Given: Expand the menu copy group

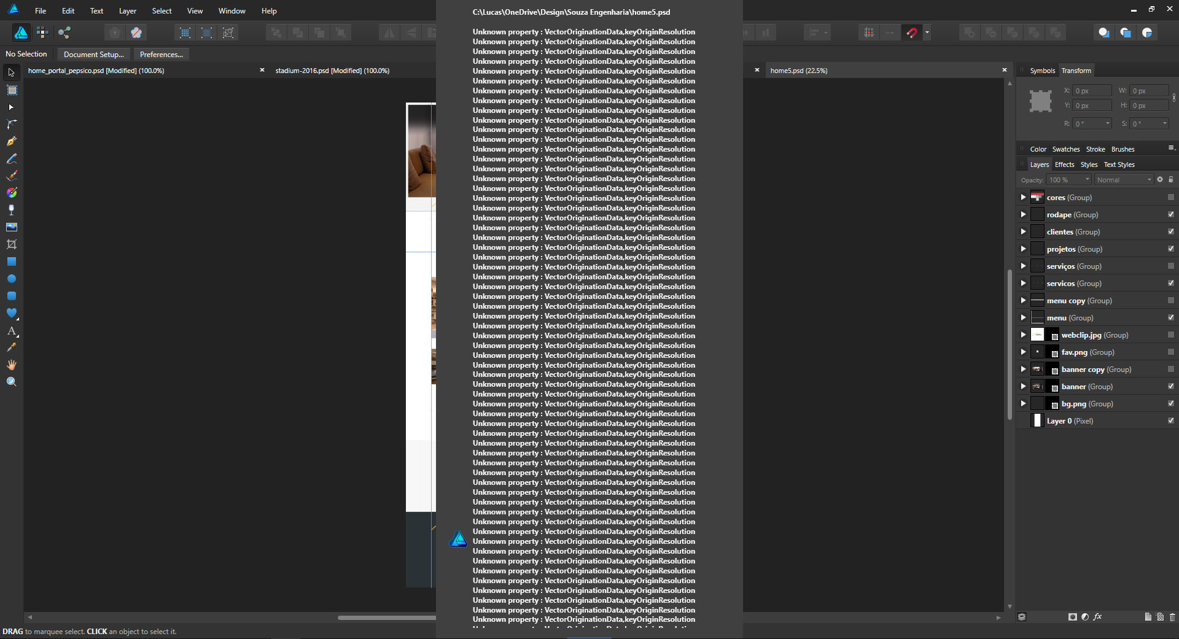Looking at the screenshot, I should click(x=1023, y=301).
